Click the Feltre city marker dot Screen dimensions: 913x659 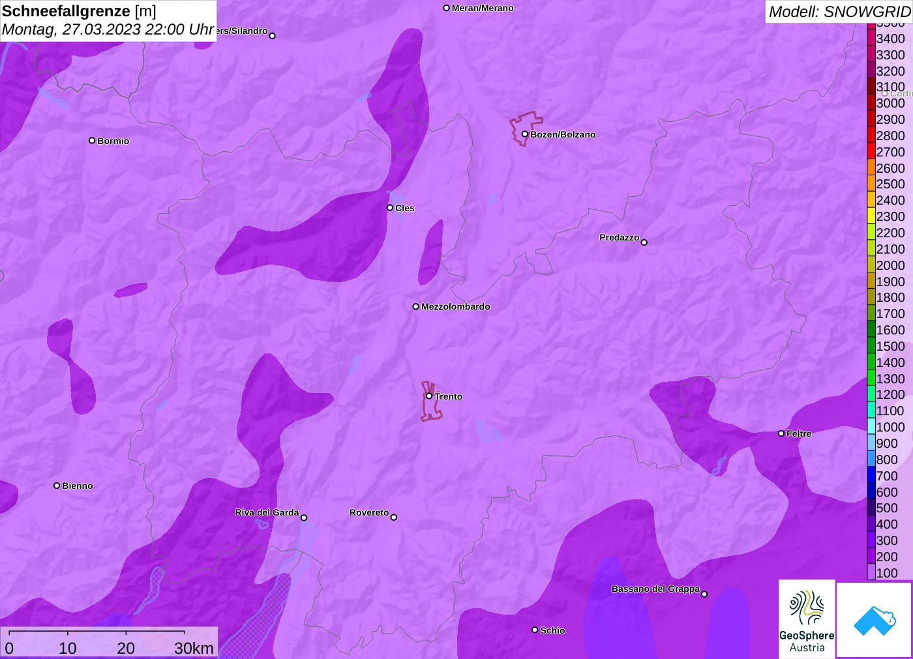coord(781,433)
